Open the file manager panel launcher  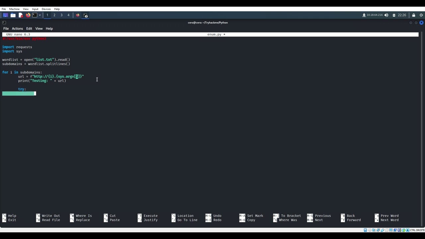pyautogui.click(x=13, y=15)
